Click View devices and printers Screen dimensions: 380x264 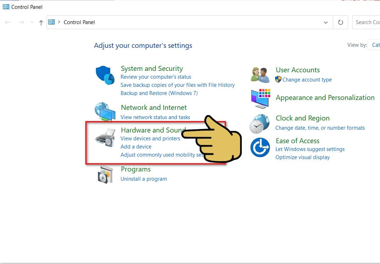[150, 139]
